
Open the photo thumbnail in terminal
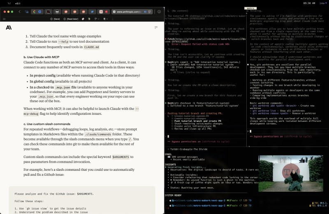[291, 174]
